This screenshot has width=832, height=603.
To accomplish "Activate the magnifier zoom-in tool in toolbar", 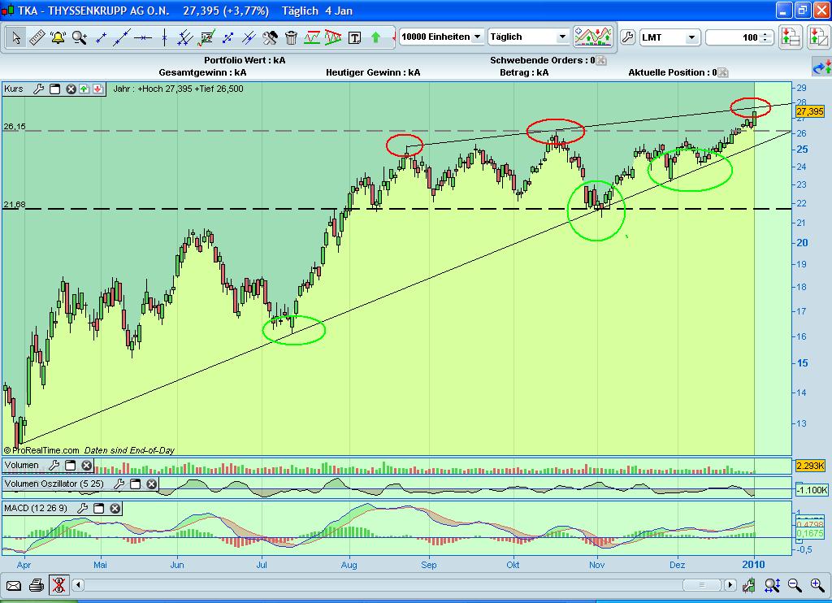I will 79,37.
